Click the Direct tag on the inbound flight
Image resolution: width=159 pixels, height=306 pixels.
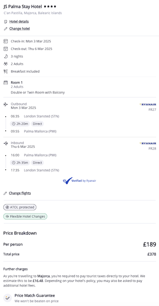tap(37, 163)
